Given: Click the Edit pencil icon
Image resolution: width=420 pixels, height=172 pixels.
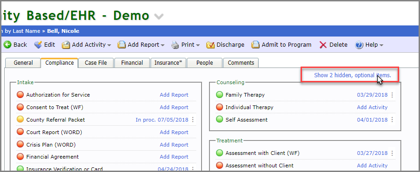Looking at the screenshot, I should tap(38, 45).
